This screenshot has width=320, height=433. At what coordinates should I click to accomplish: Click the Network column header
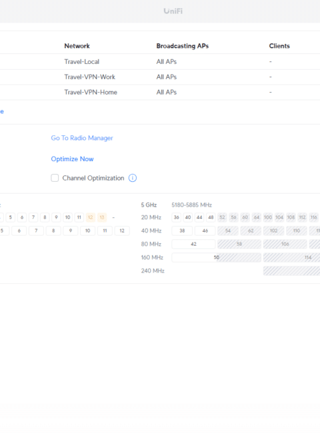[77, 46]
